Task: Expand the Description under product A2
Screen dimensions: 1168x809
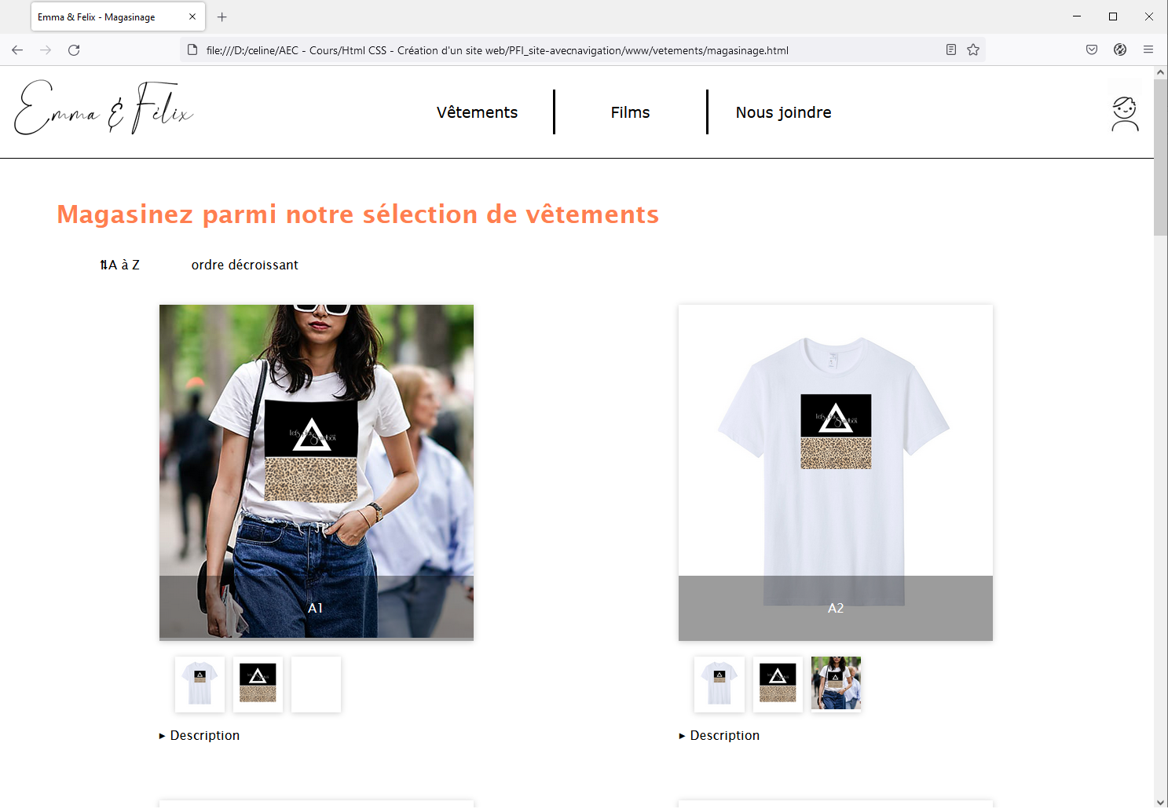Action: 719,736
